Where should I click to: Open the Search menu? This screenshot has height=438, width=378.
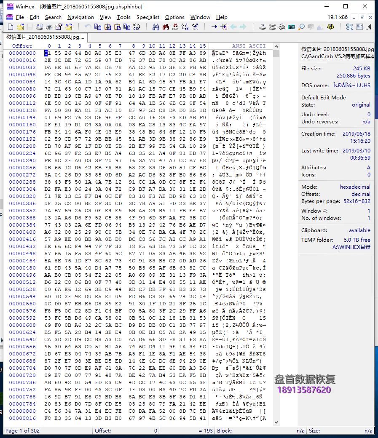pos(53,17)
